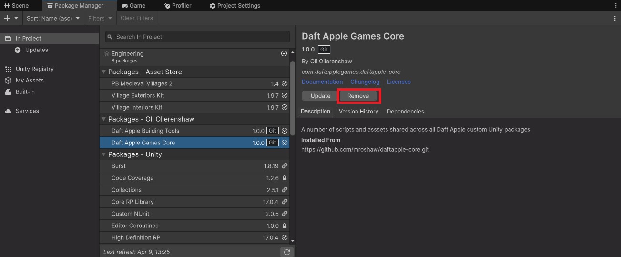The width and height of the screenshot is (621, 257).
Task: Click the dependency link icon on Burst
Action: [x=285, y=166]
